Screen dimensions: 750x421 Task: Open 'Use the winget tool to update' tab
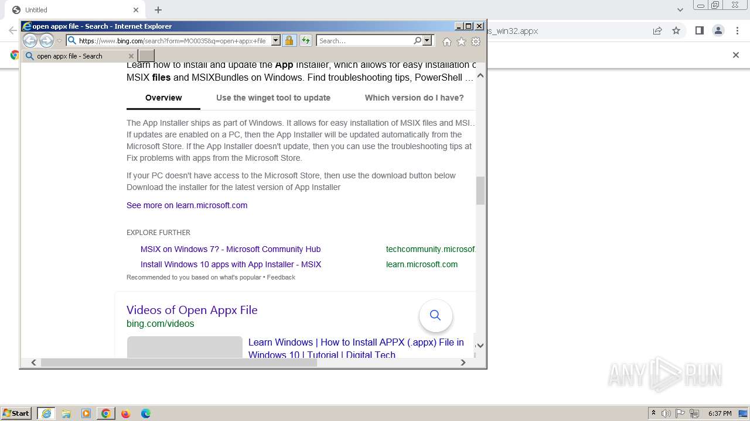pos(273,98)
